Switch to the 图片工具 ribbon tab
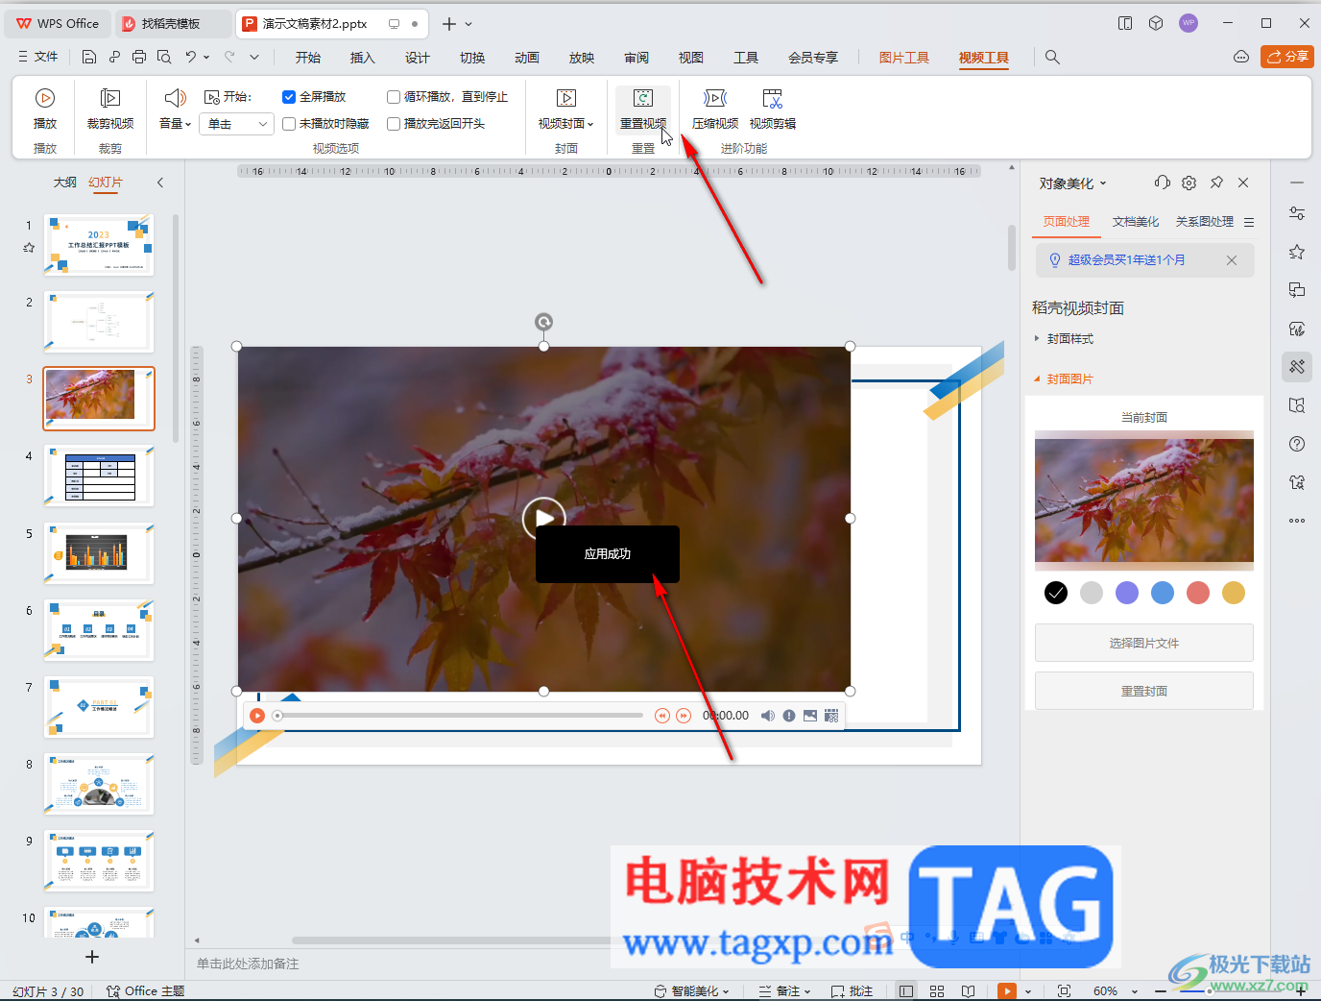The image size is (1321, 1001). (x=904, y=58)
